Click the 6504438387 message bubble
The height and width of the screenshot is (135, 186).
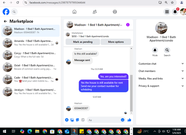[81, 108]
